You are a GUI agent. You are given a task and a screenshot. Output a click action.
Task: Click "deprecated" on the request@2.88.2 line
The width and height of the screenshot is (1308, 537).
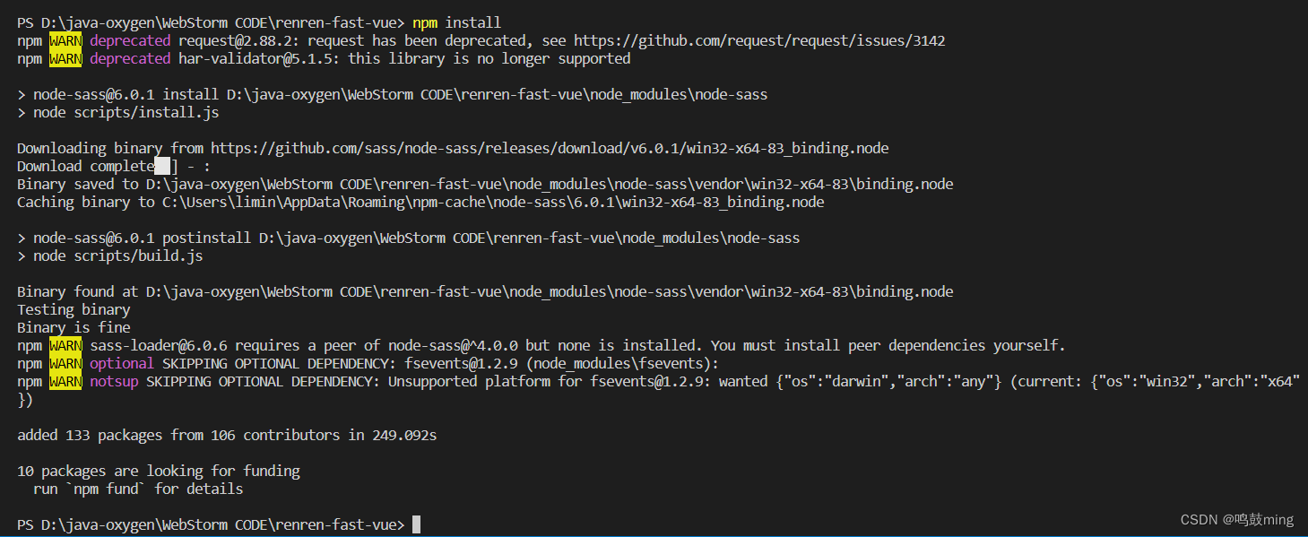[x=130, y=40]
